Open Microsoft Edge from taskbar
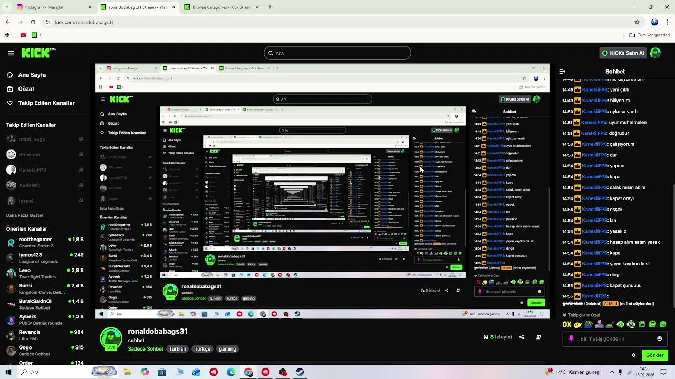675x379 pixels. [231, 372]
